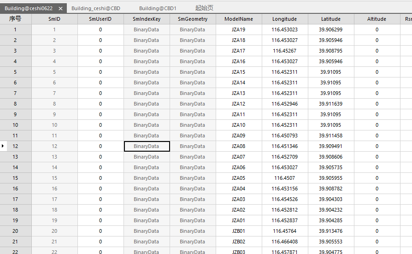
Task: Click ModelName cell JZA03
Action: click(239, 199)
